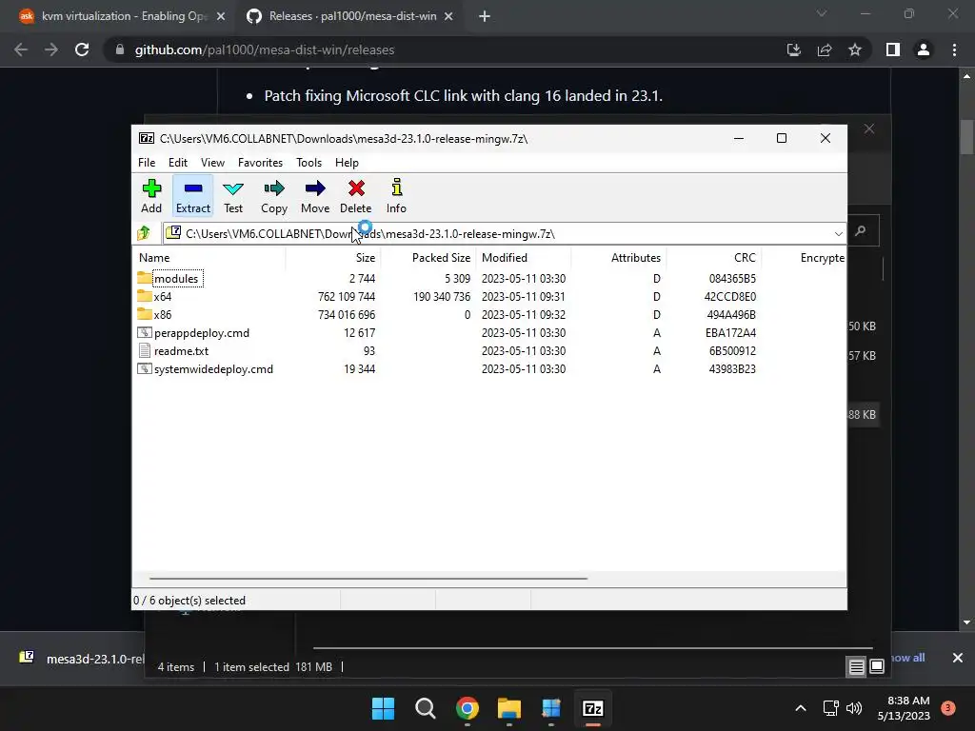Open the Tools menu
Image resolution: width=975 pixels, height=731 pixels.
(x=309, y=162)
